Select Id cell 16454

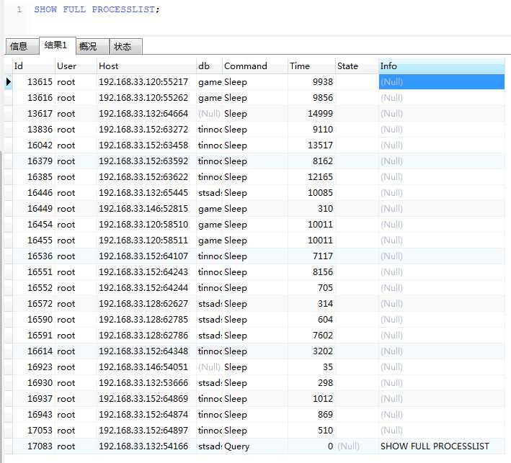(34, 225)
